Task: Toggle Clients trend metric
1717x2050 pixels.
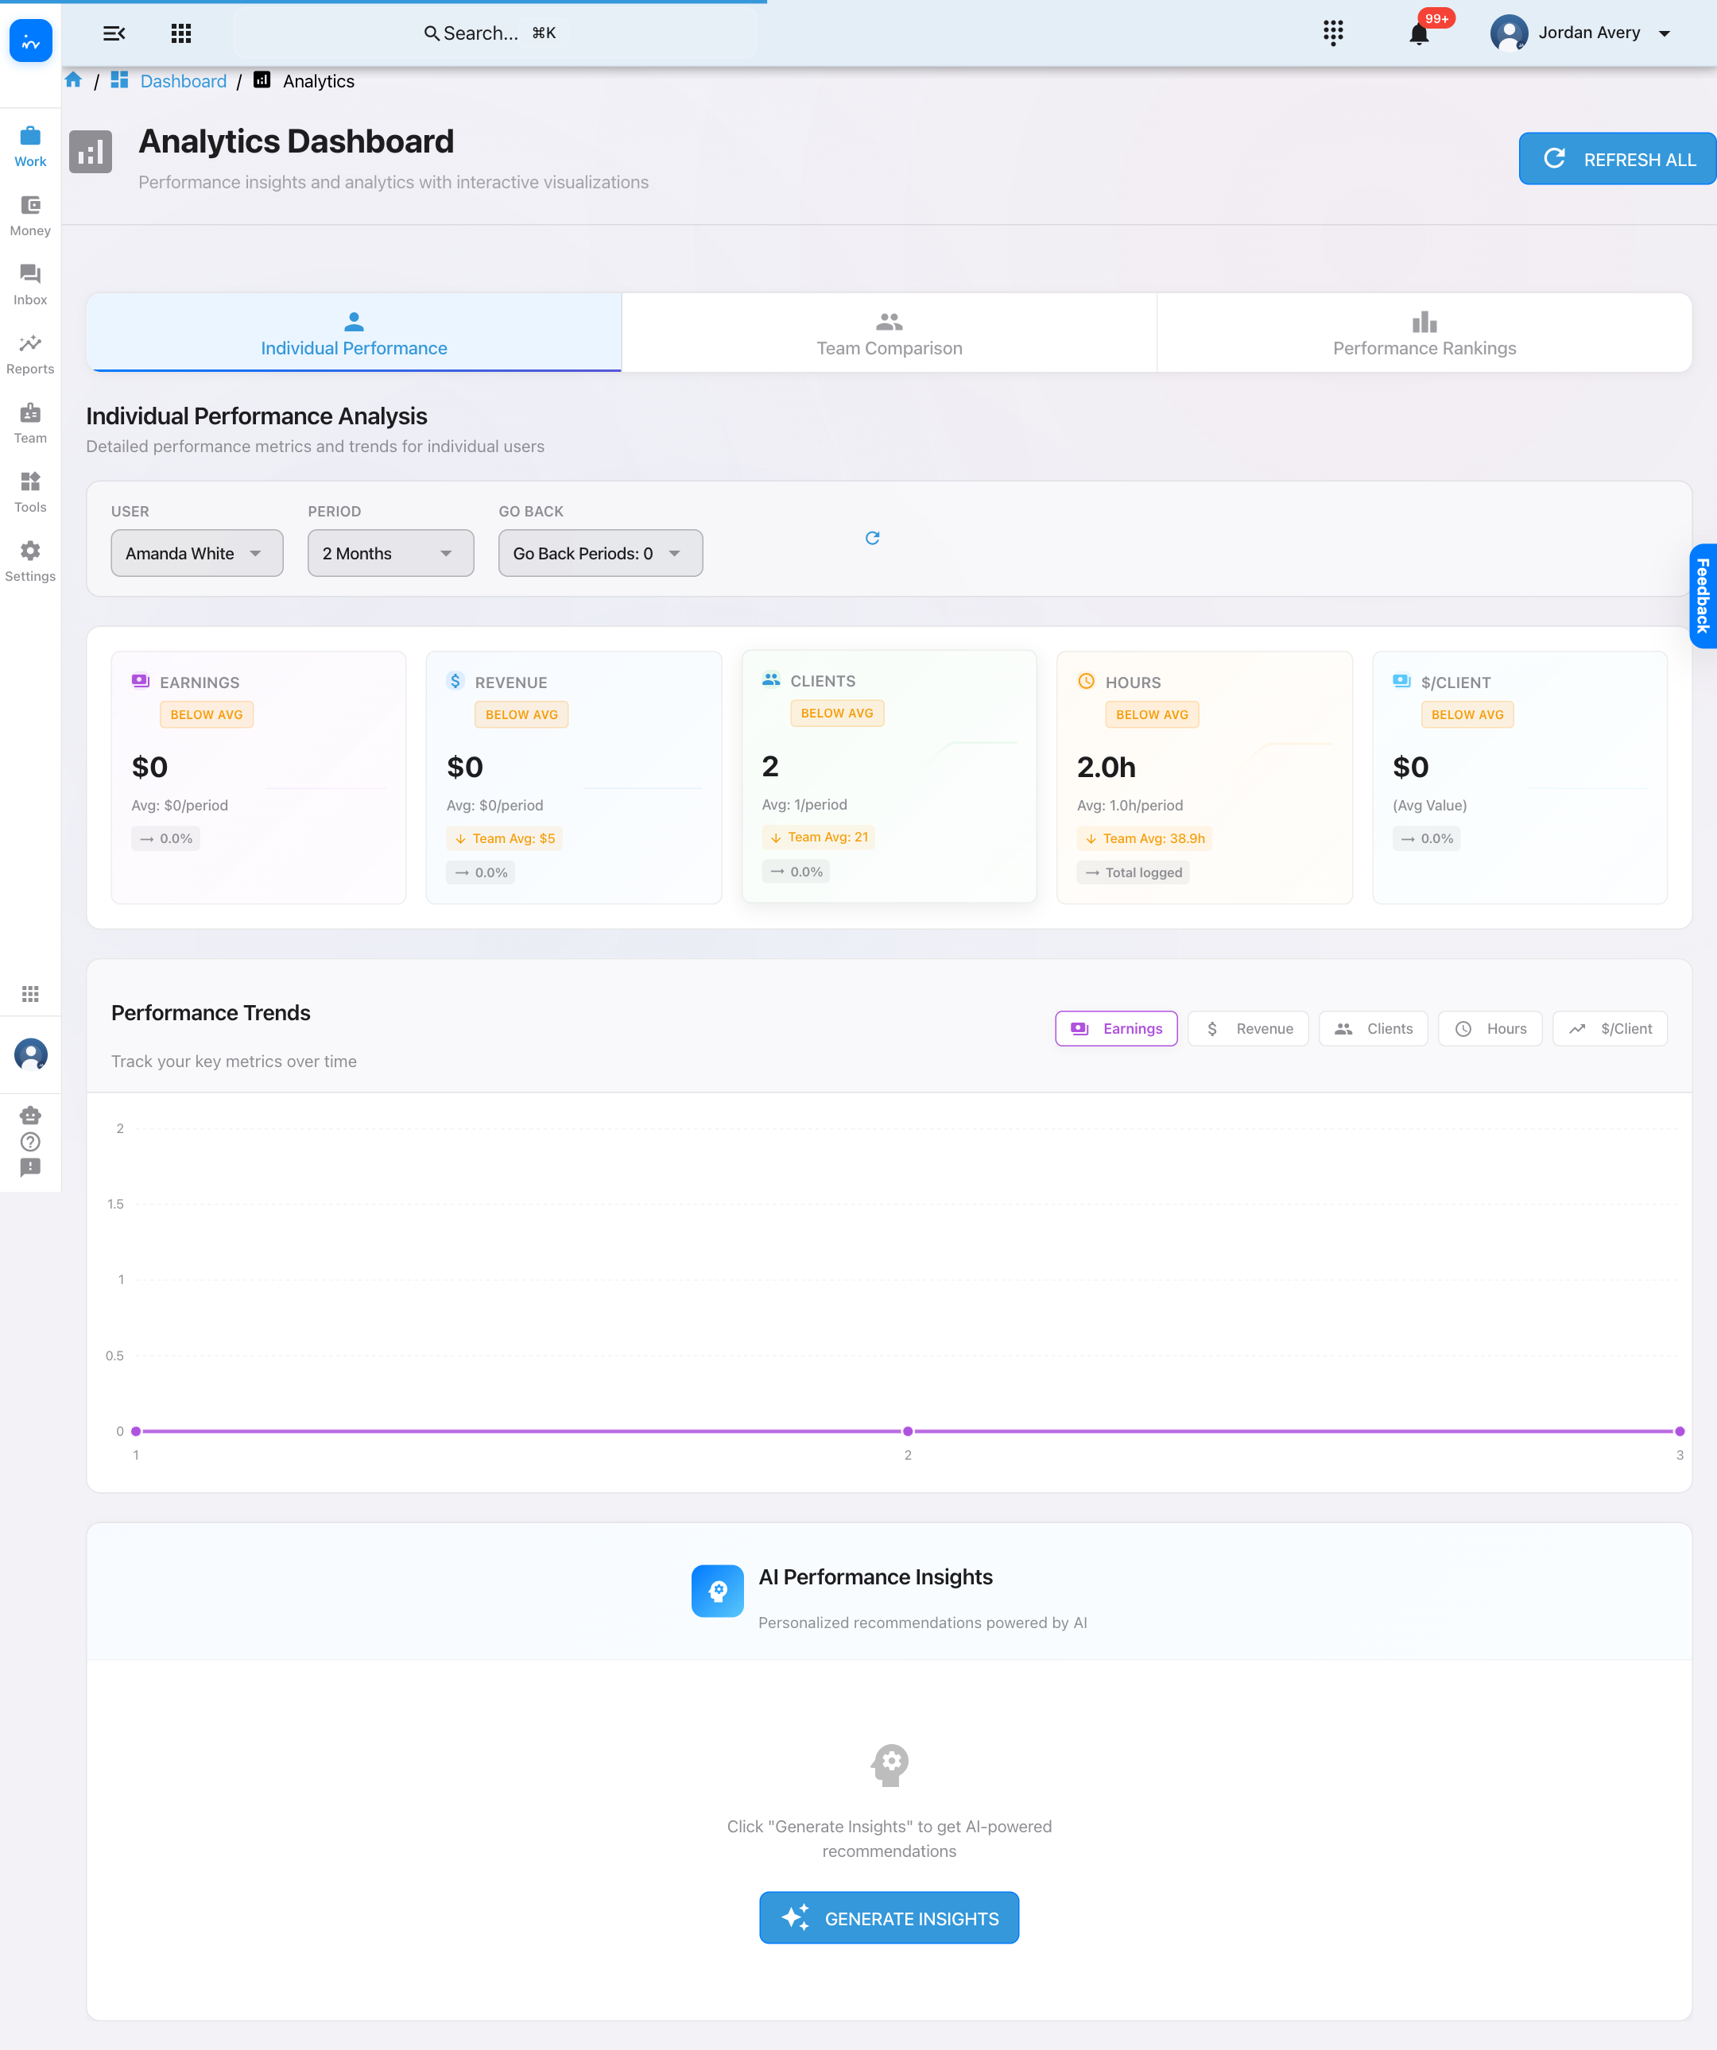Action: (1374, 1029)
